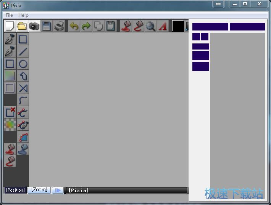Click the paste clipboard icon
271x205 pixels.
[x=110, y=26]
